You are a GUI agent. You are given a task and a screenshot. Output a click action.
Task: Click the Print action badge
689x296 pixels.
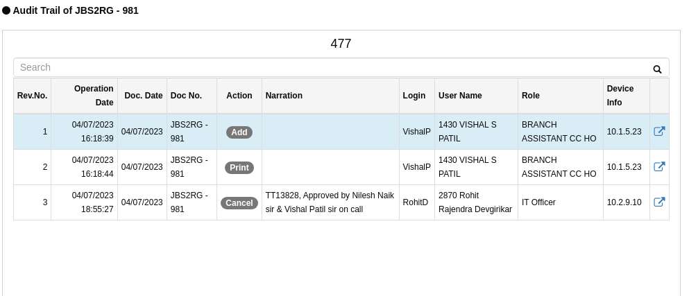(x=239, y=167)
